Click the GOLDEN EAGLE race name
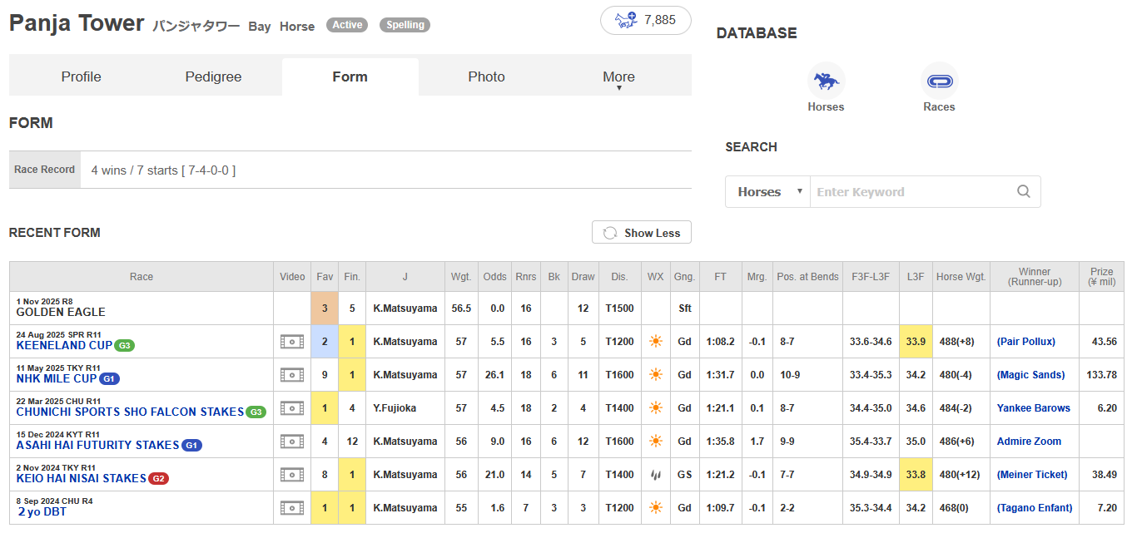Viewport: 1137px width, 533px height. pyautogui.click(x=61, y=312)
